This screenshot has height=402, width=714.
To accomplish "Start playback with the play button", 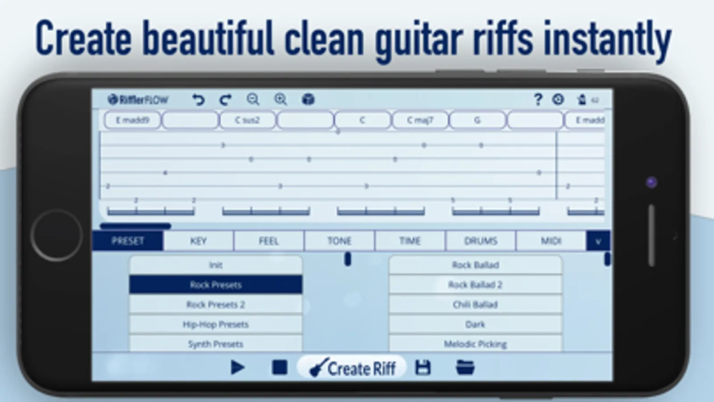I will point(238,368).
